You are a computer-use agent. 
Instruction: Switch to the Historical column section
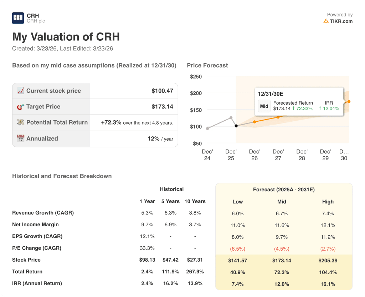tap(172, 189)
